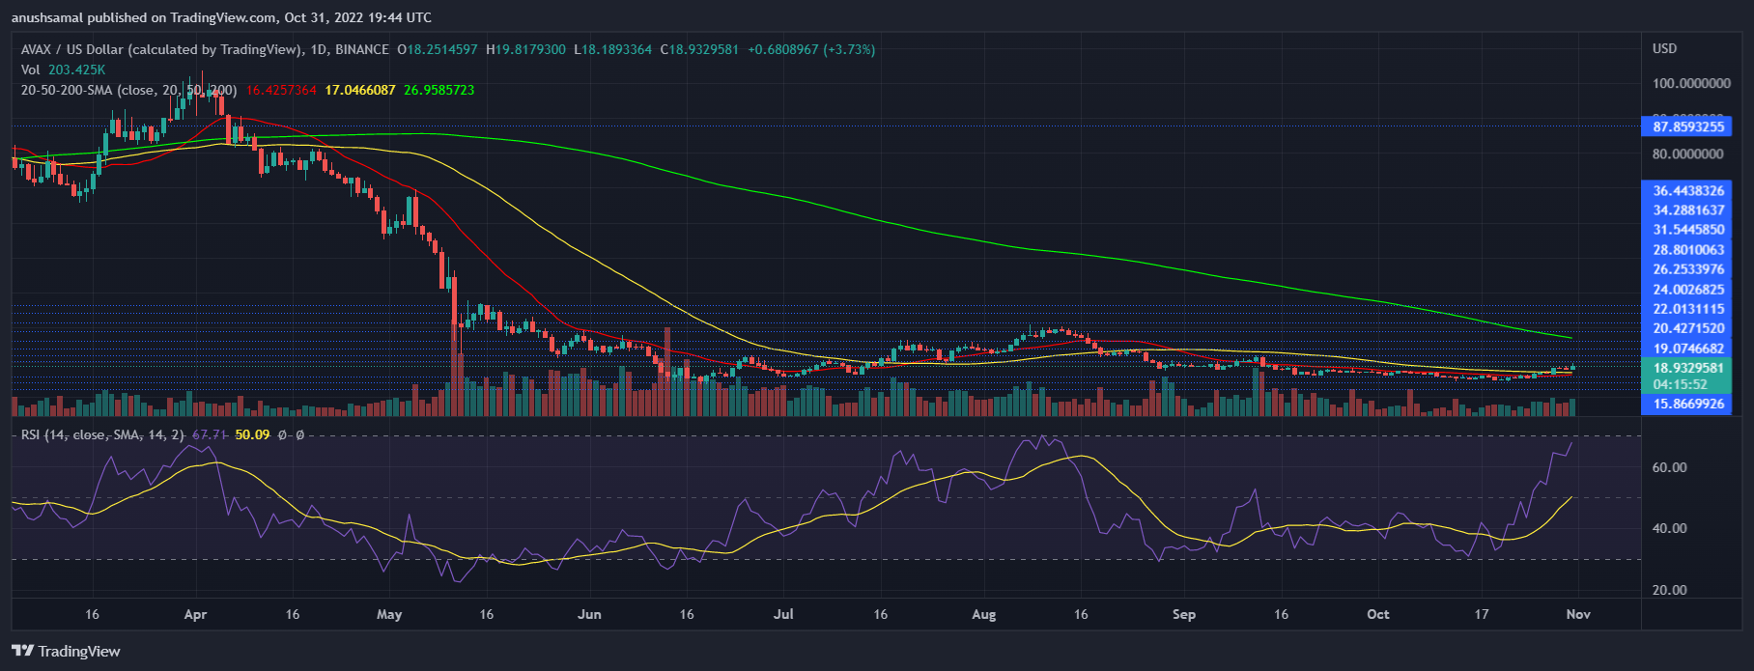
Task: Select the 34.2881637 price level label
Action: coord(1688,210)
